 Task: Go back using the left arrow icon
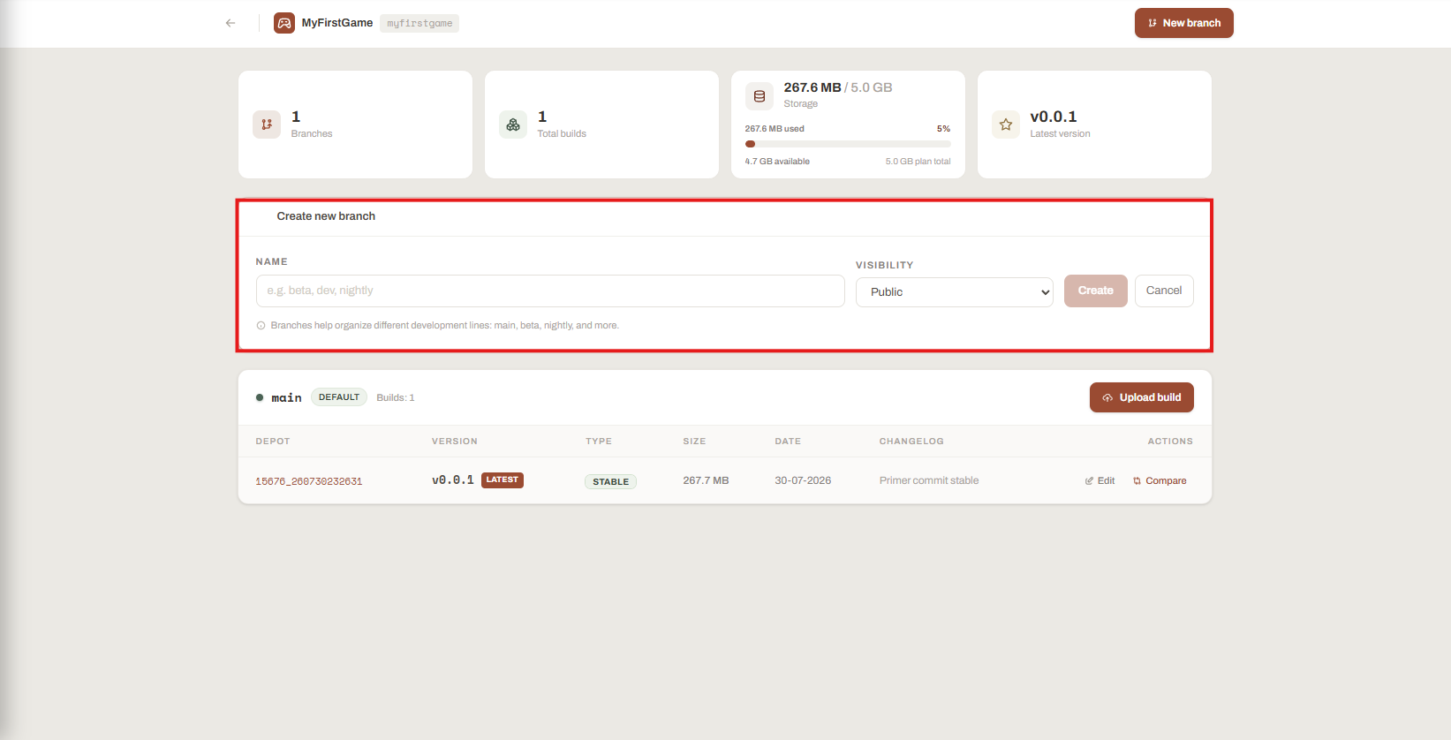(230, 23)
